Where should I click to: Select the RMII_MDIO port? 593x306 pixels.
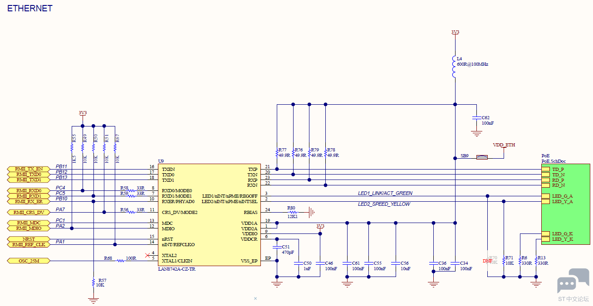[x=29, y=228]
